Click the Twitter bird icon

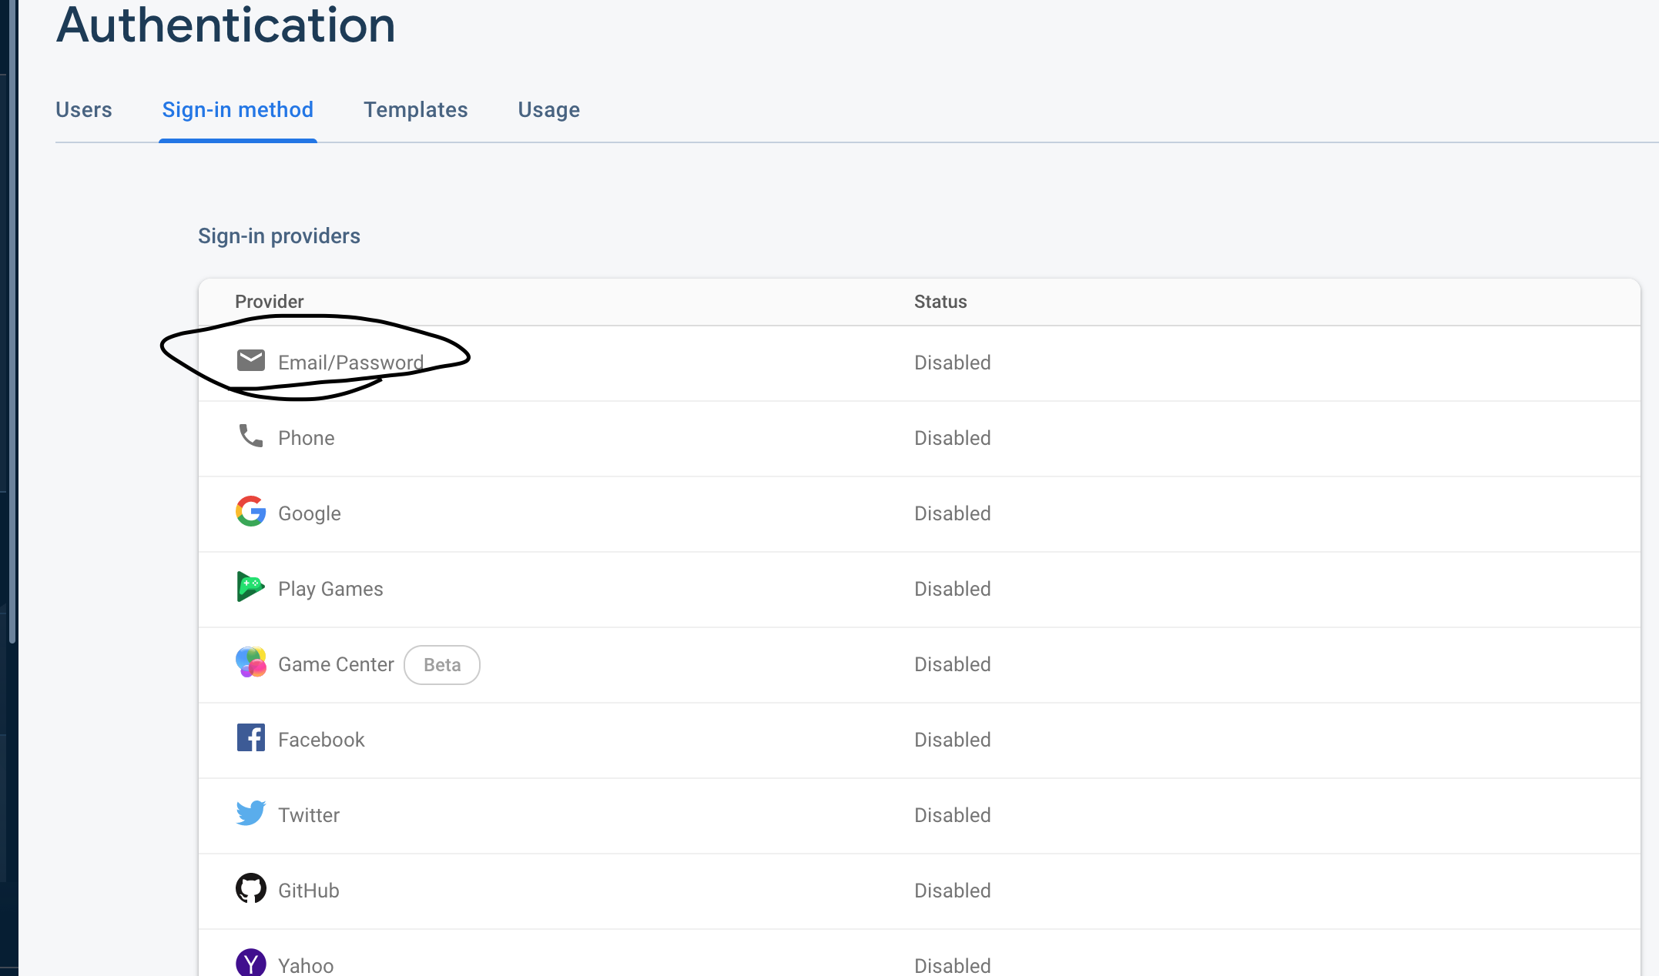pyautogui.click(x=250, y=813)
